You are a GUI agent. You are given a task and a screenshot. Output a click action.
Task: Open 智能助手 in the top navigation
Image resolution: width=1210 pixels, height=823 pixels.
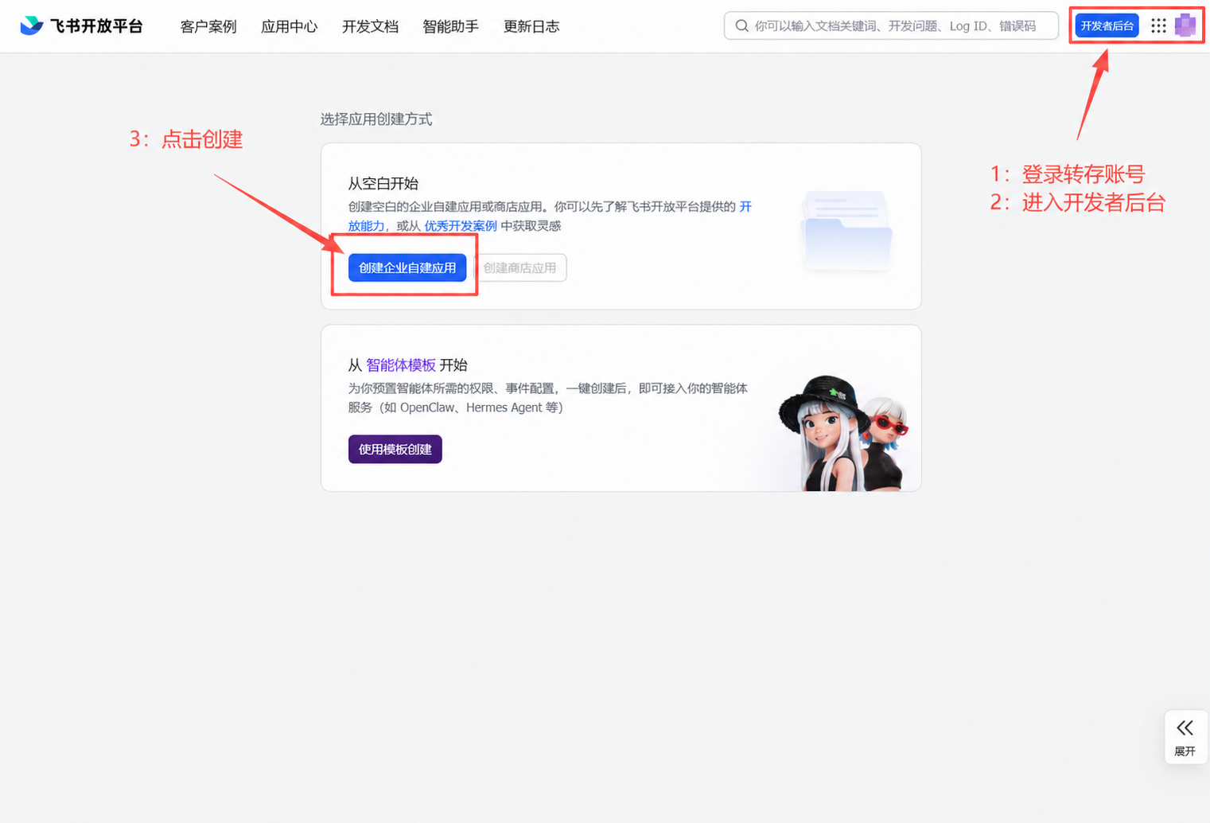pyautogui.click(x=450, y=26)
